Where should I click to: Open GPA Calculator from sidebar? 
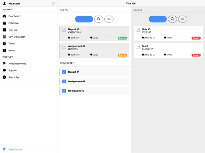point(29,37)
